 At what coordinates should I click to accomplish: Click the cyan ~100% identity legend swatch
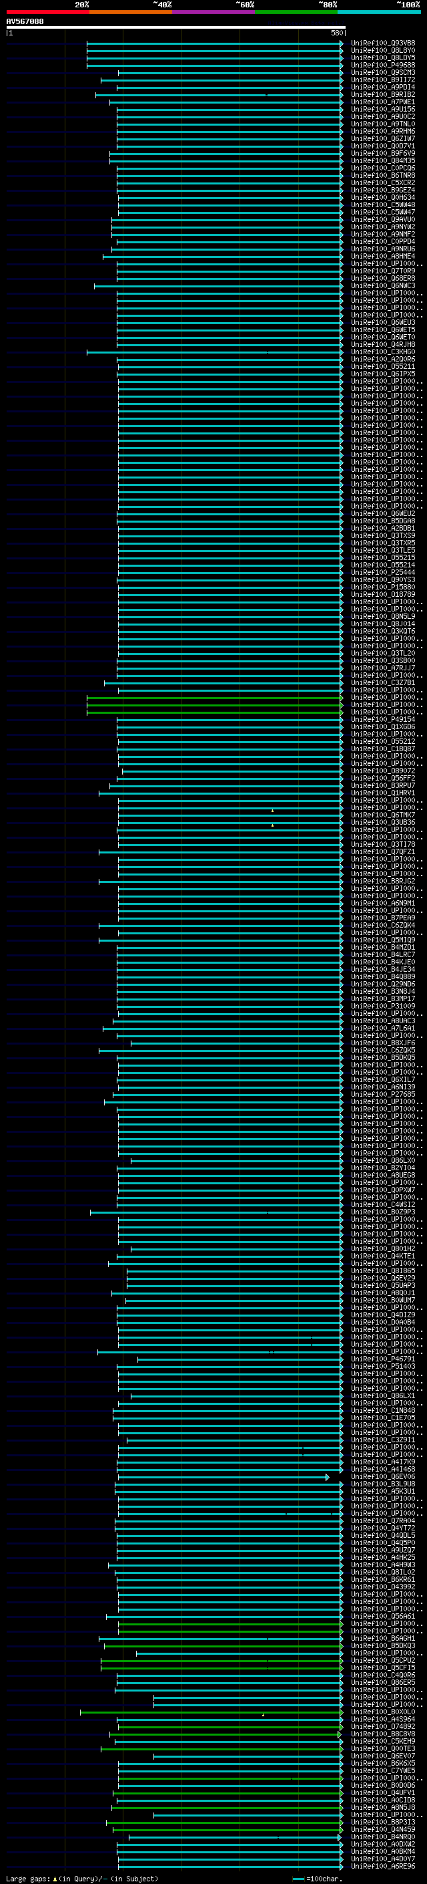pyautogui.click(x=379, y=12)
